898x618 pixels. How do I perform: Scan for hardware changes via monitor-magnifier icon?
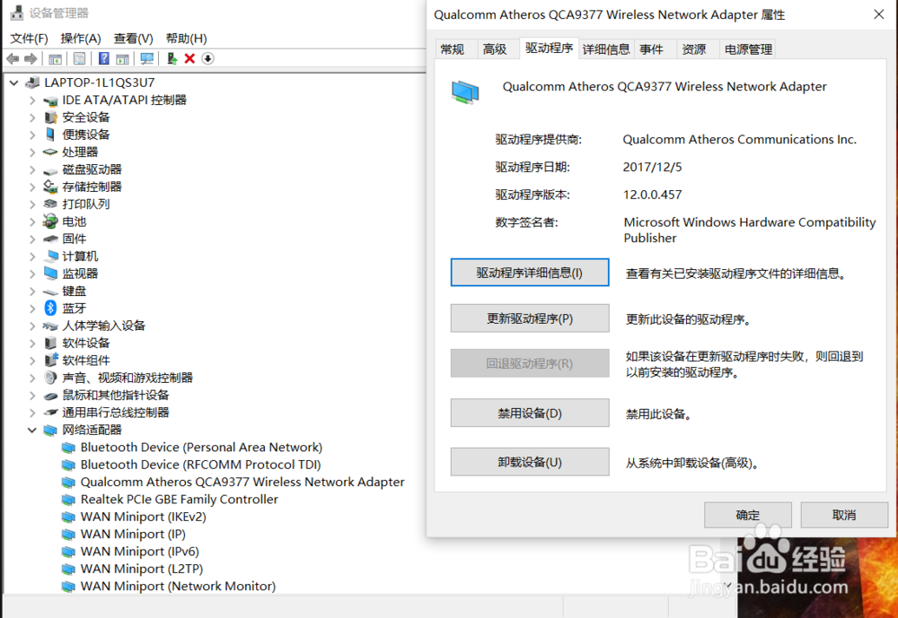[x=146, y=58]
